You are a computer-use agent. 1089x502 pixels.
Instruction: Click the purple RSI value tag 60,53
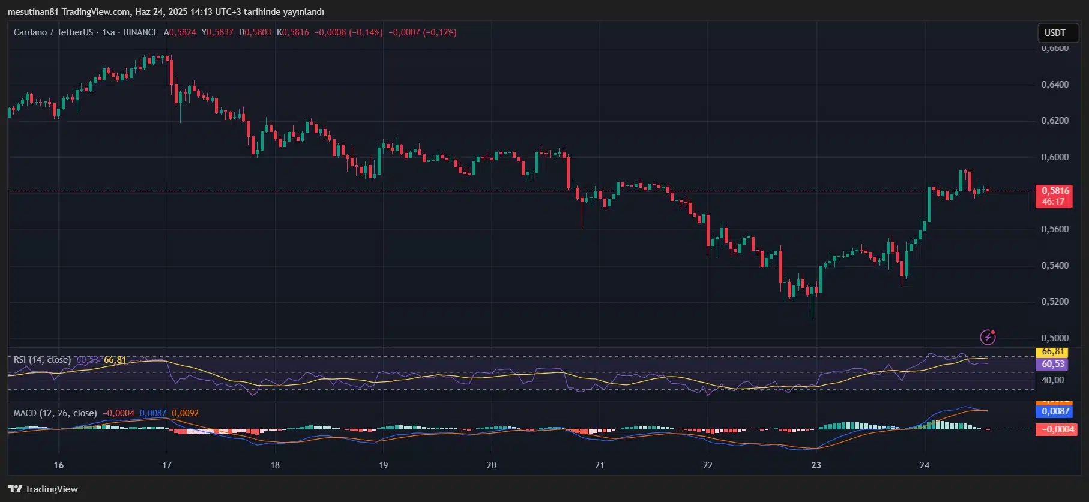coord(1052,364)
